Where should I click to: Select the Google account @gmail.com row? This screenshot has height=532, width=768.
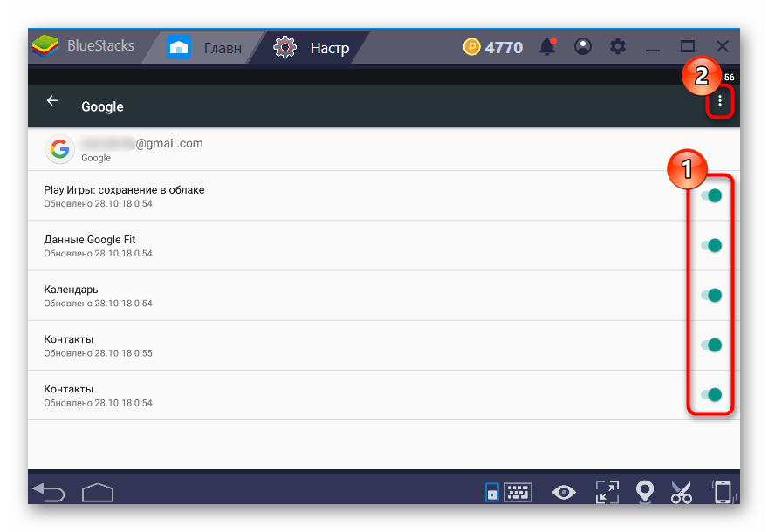(383, 149)
